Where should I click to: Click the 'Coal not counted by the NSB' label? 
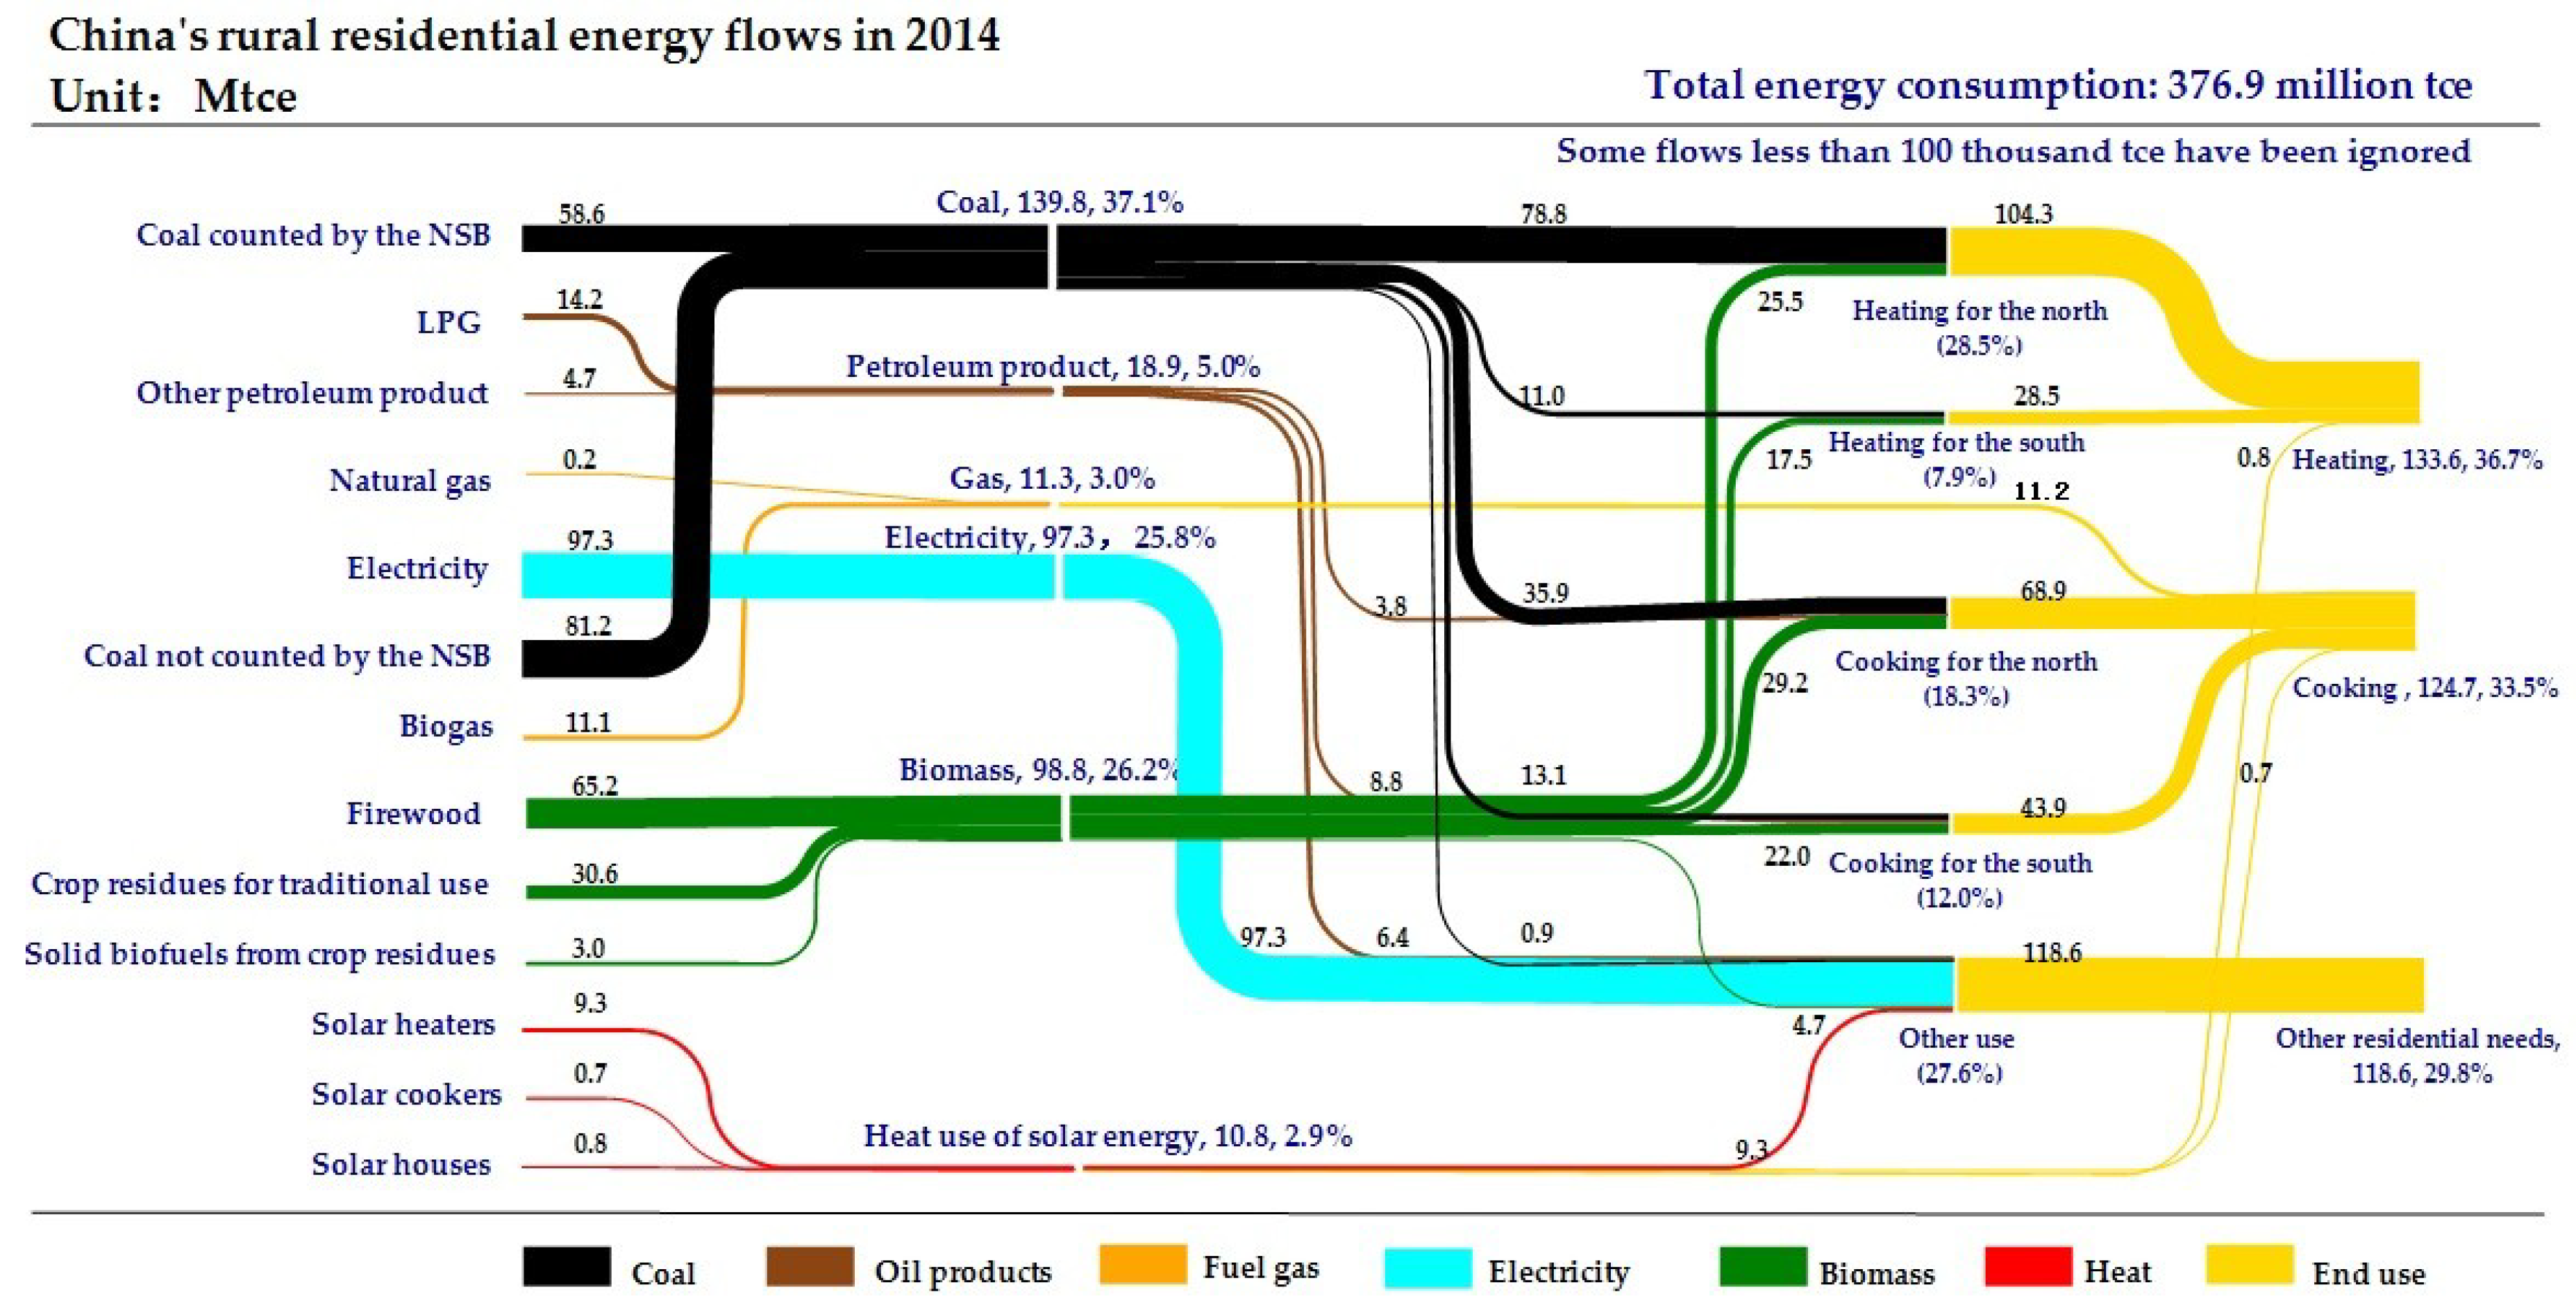[287, 656]
